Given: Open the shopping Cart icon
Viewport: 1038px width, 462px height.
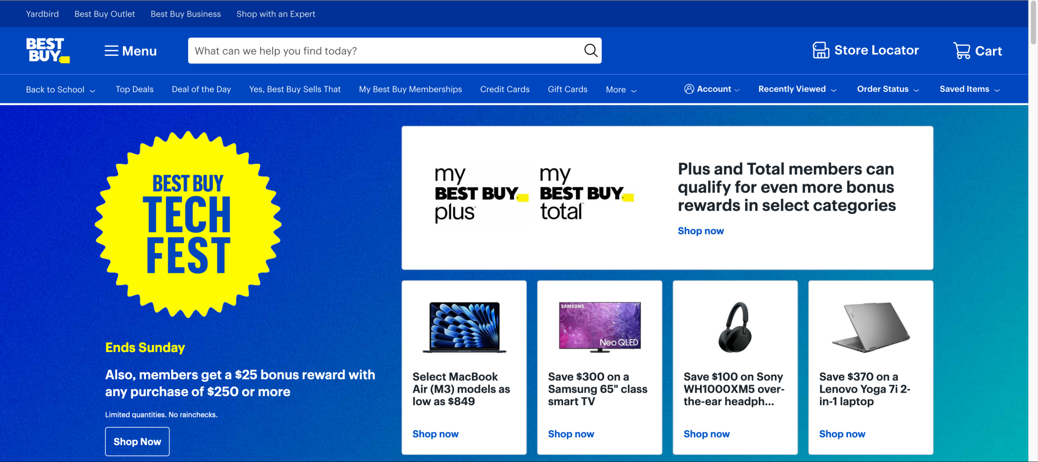Looking at the screenshot, I should pos(961,51).
